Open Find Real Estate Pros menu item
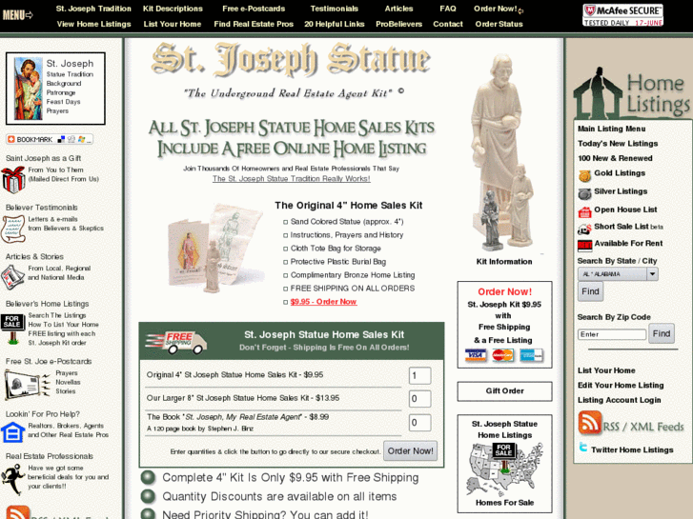Viewport: 693px width, 519px height. pyautogui.click(x=254, y=24)
